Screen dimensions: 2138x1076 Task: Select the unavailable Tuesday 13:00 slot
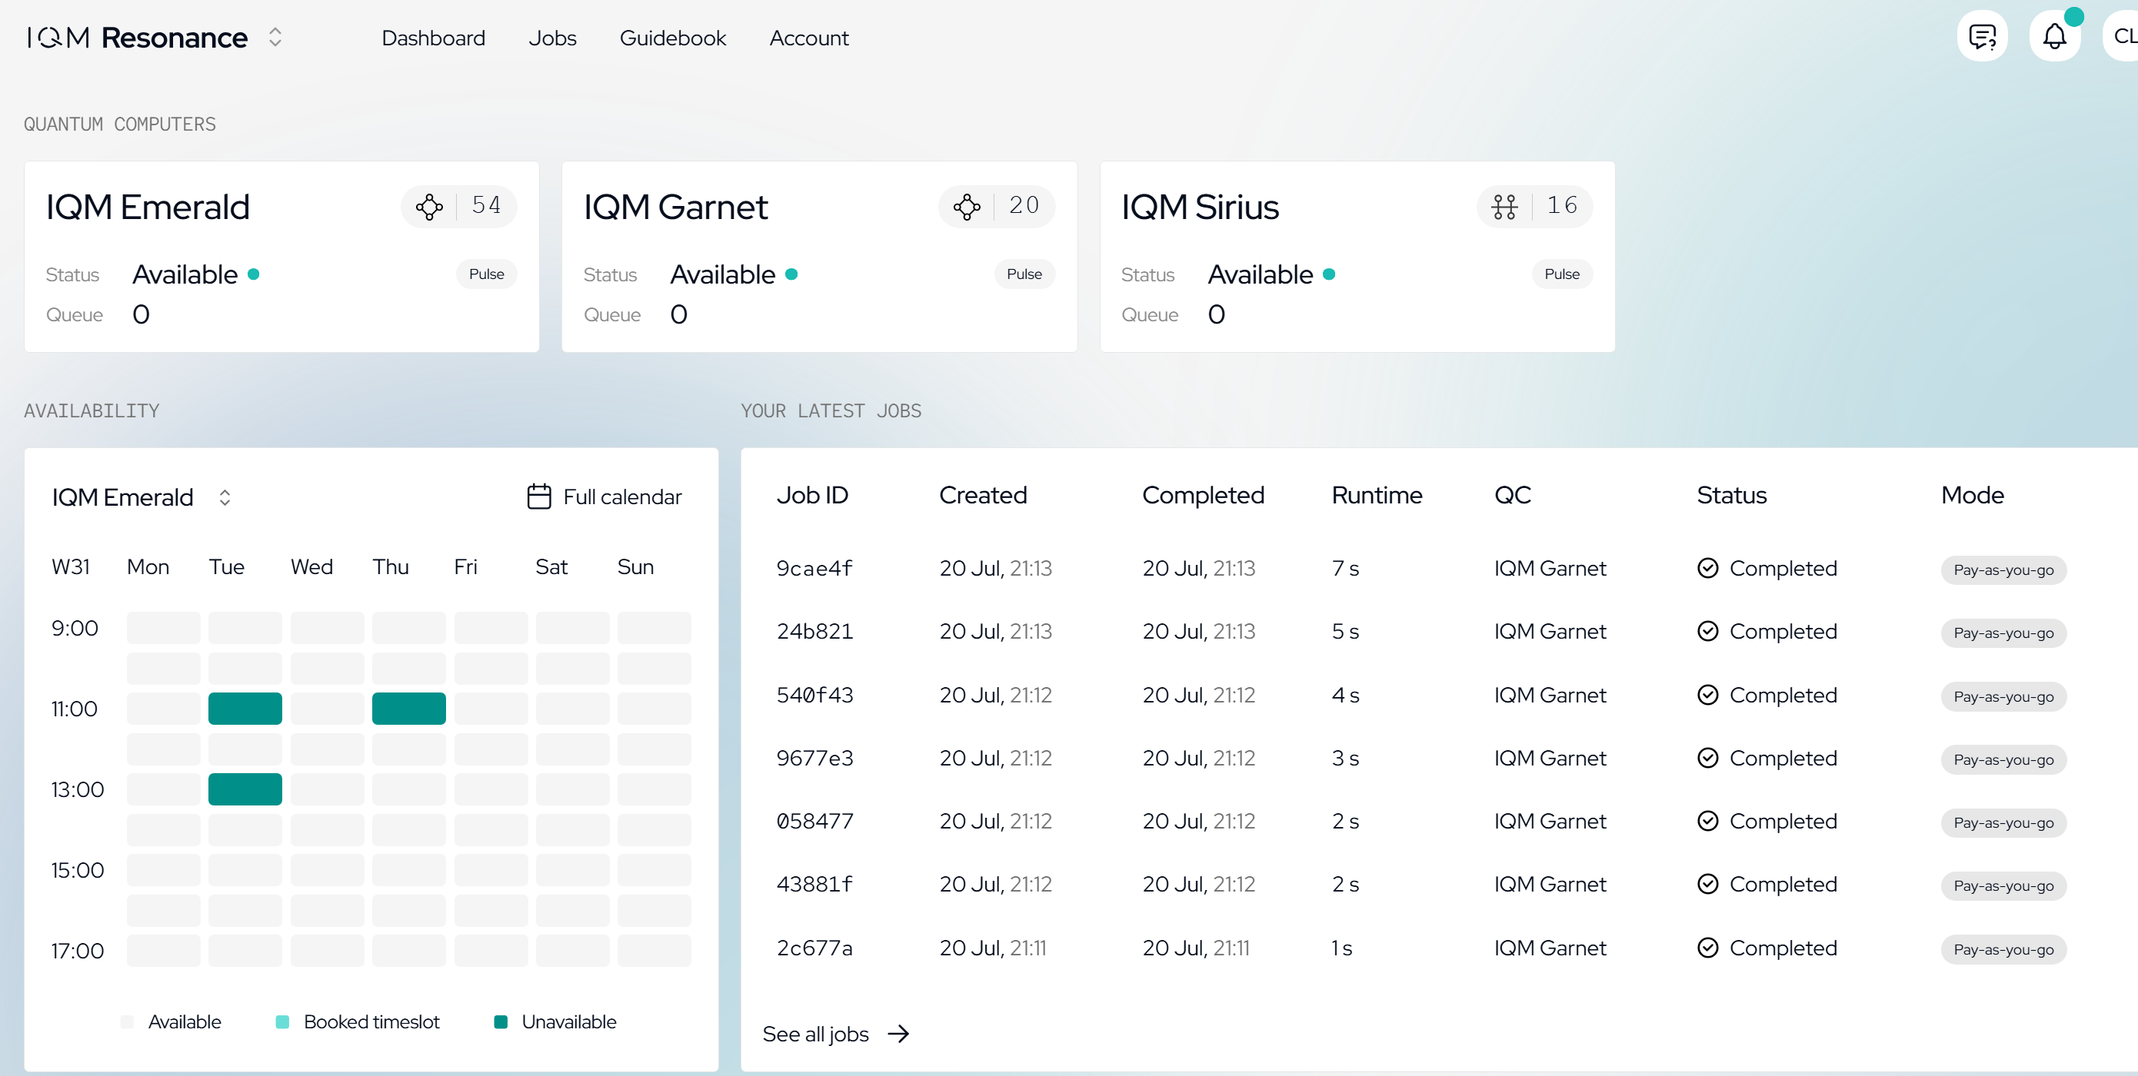click(x=245, y=790)
